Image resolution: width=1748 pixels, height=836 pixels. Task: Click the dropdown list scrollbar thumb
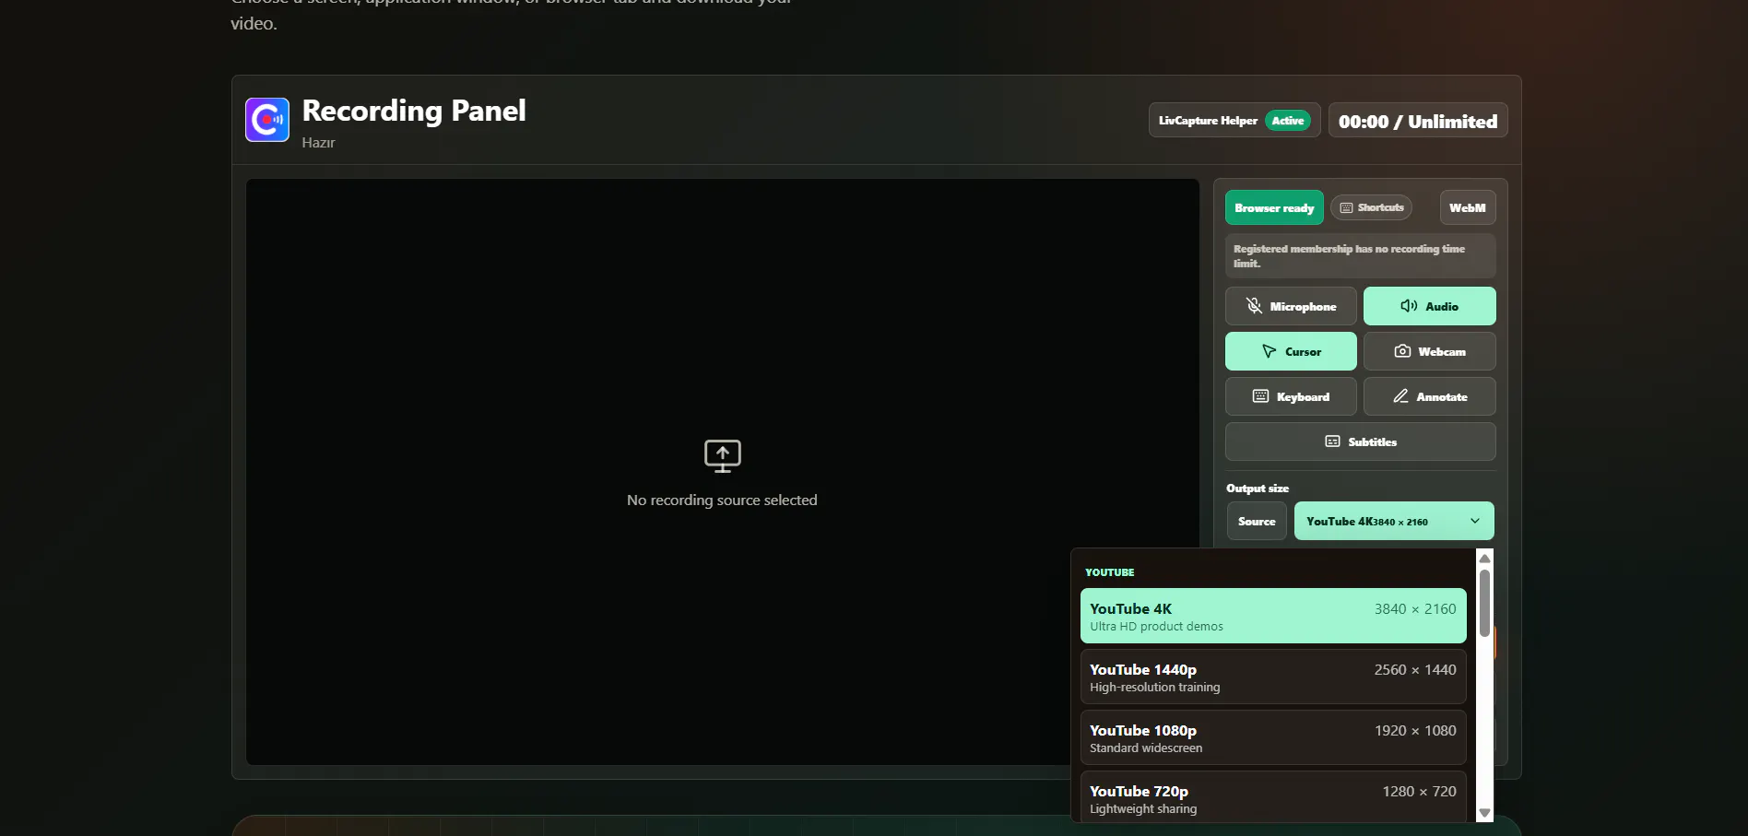tap(1484, 603)
